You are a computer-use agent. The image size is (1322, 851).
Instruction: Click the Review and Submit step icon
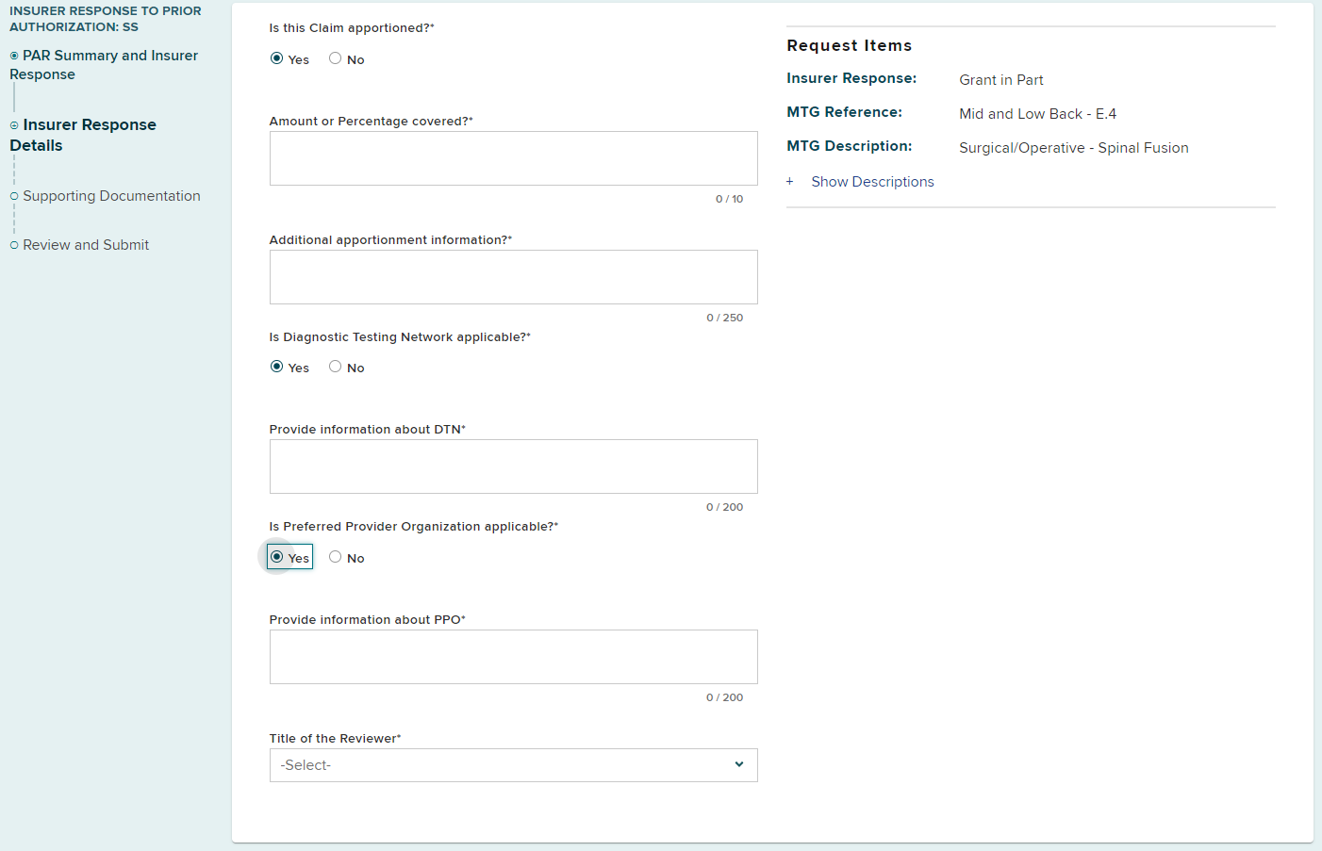(x=14, y=245)
